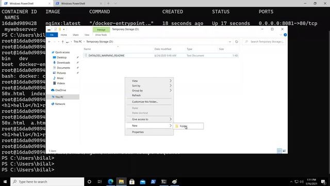Open PowerShell icon on the taskbar
Image resolution: width=330 pixels, height=186 pixels.
153,181
